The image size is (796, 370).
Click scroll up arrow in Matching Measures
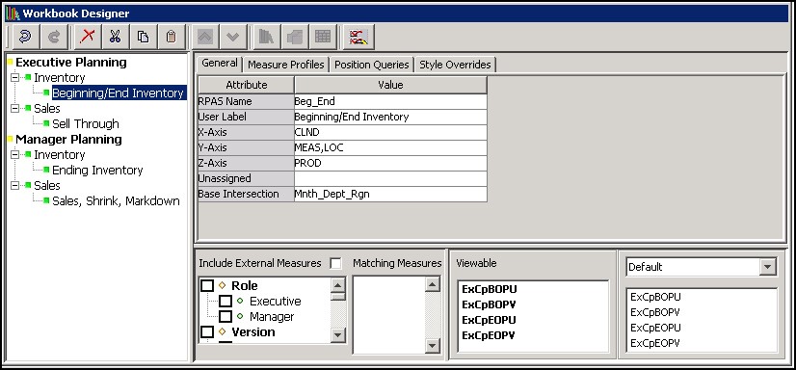(432, 284)
